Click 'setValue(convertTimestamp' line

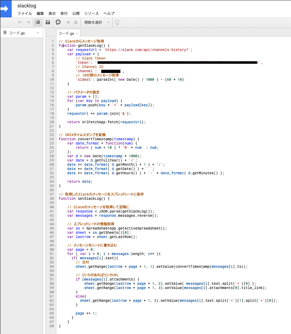(x=161, y=267)
